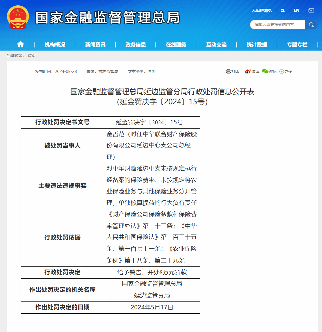Image resolution: width=322 pixels, height=332 pixels.
Task: Click the green plus more icon
Action: 281,71
